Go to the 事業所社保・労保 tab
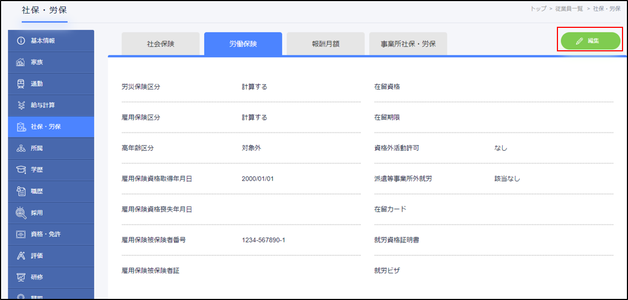Viewport: 628px width, 300px height. [x=408, y=44]
